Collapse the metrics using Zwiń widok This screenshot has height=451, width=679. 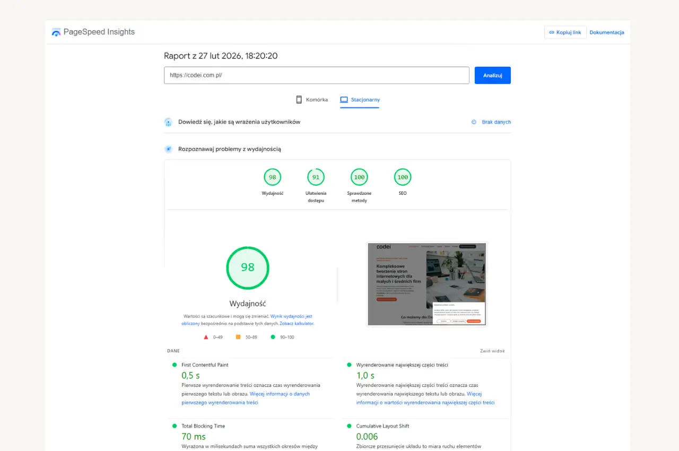click(492, 351)
